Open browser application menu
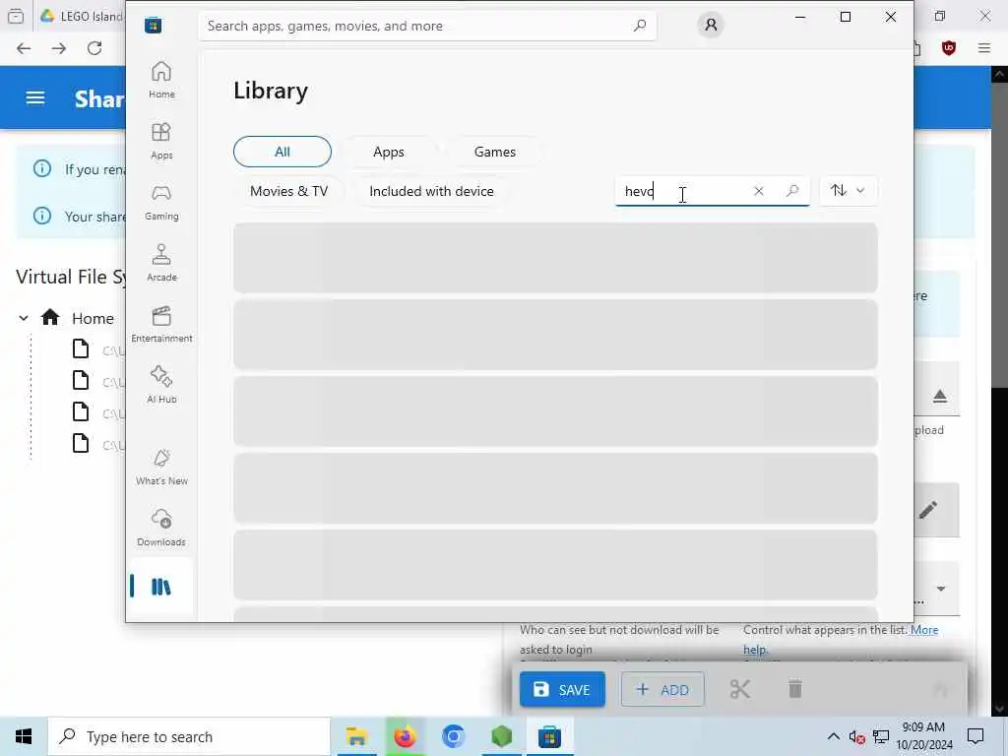This screenshot has width=1008, height=756. coord(984,48)
